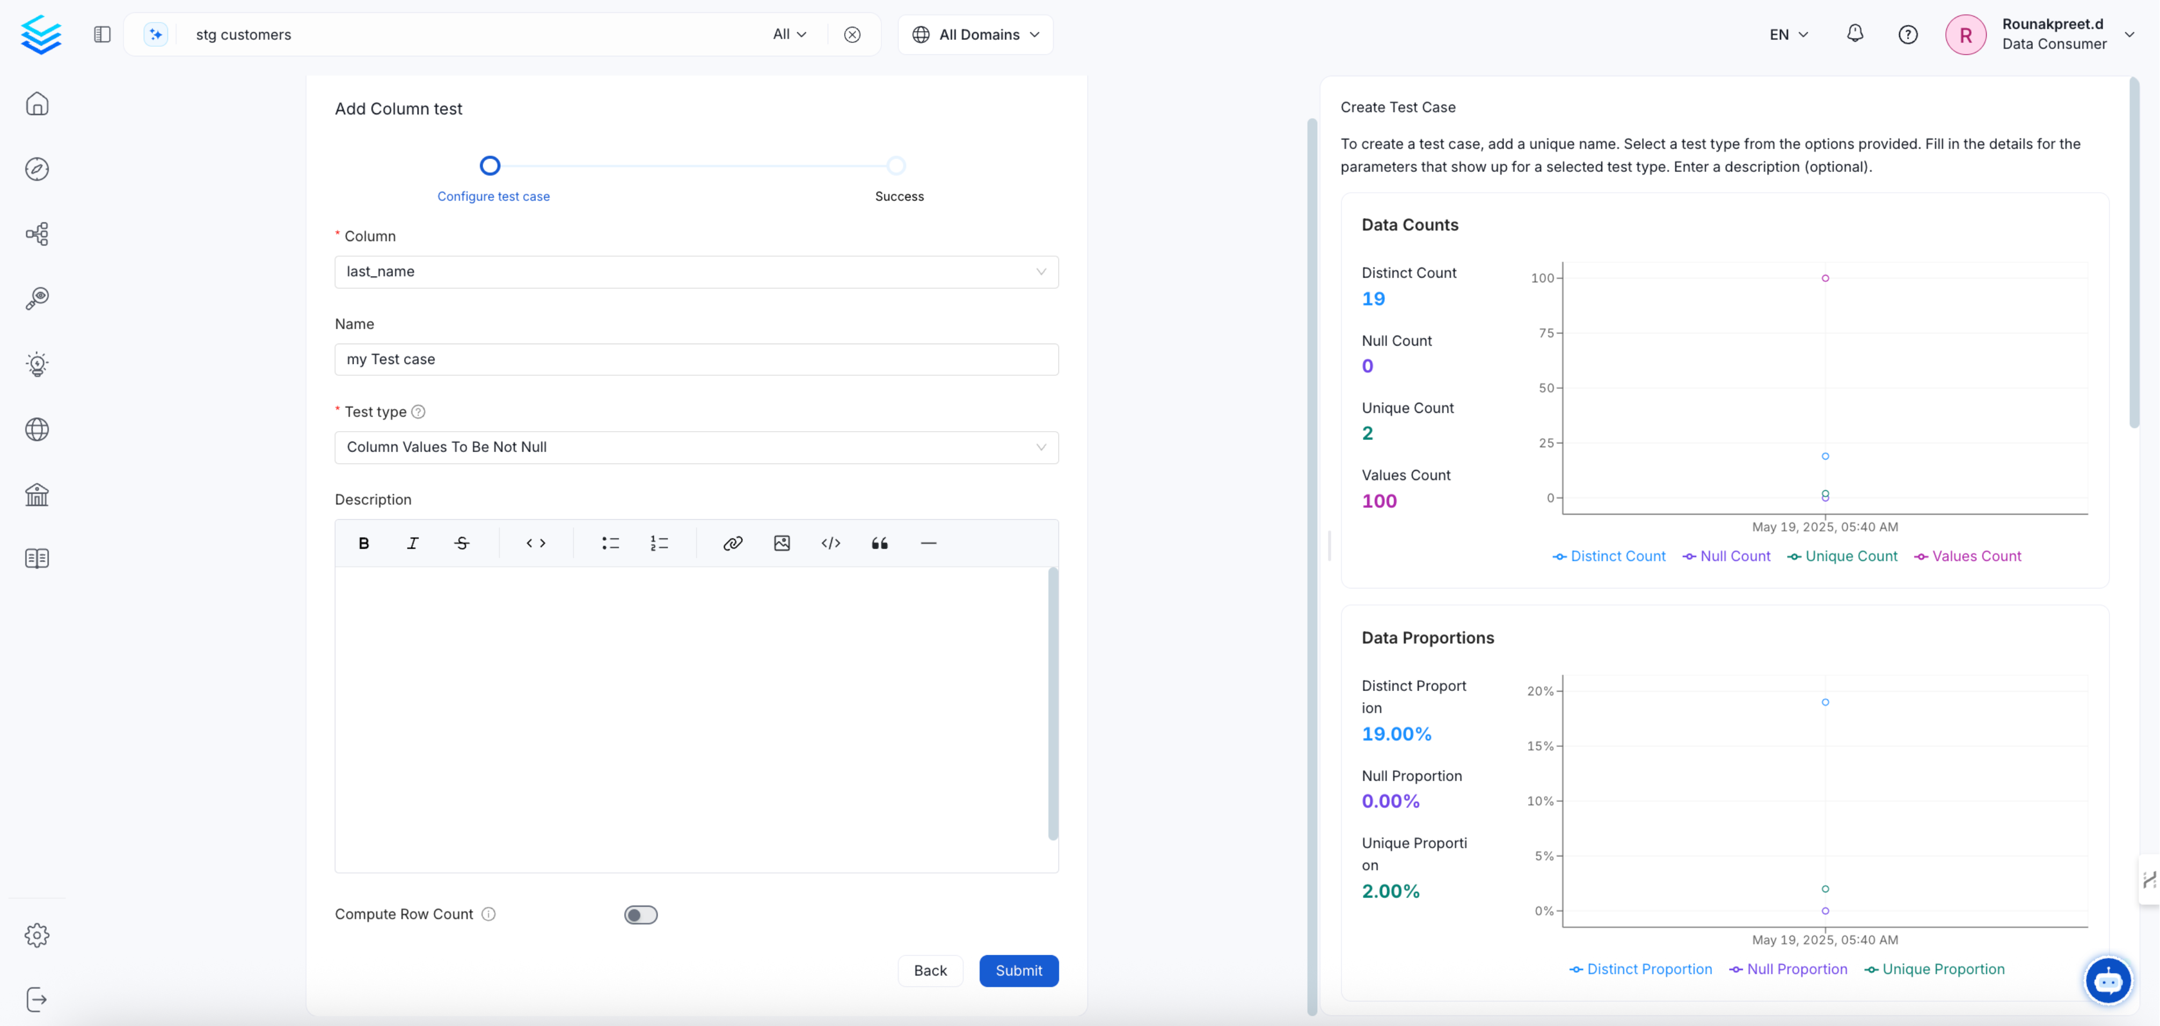Toggle strikethrough in description editor

pos(461,543)
